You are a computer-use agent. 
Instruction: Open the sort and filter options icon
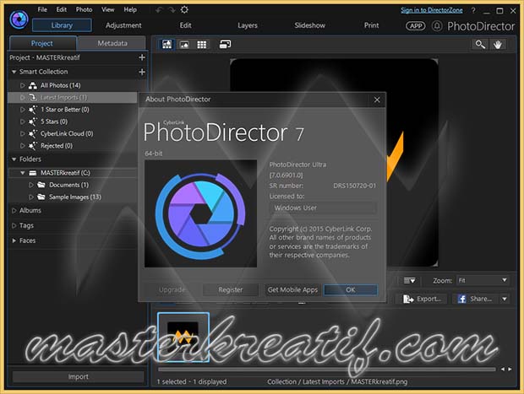(409, 281)
